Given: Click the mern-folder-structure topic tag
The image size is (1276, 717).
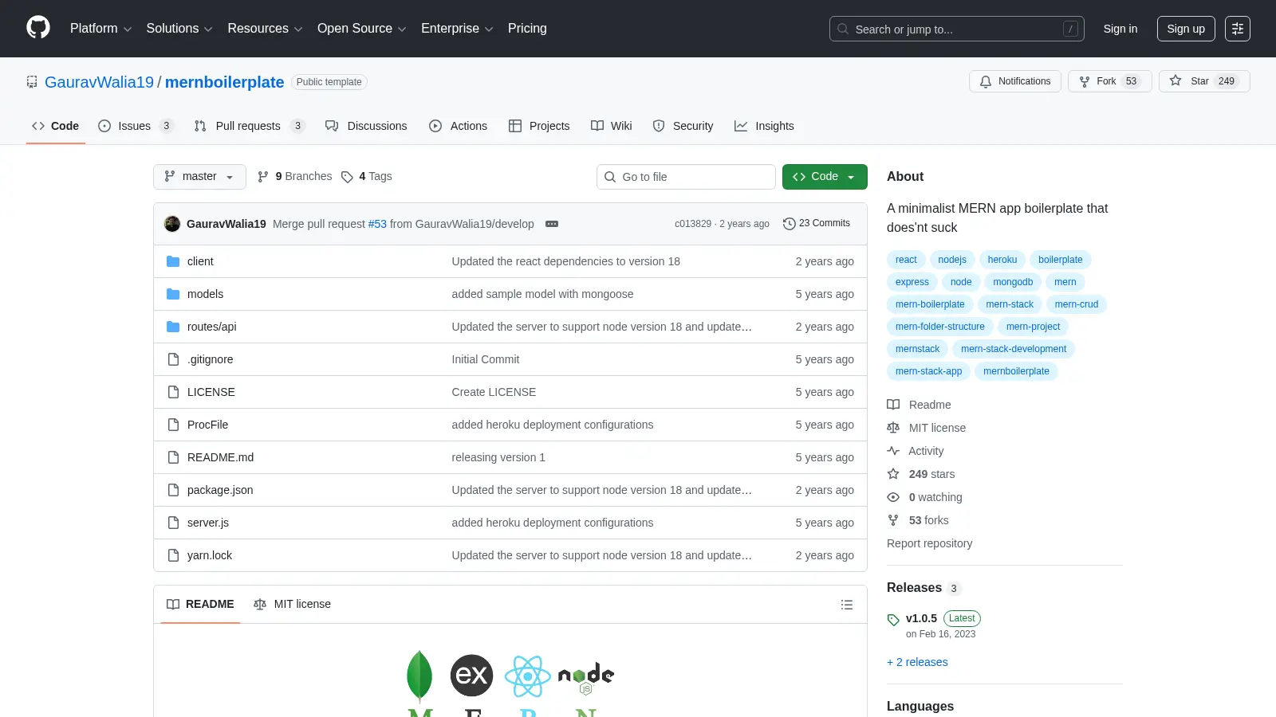Looking at the screenshot, I should pyautogui.click(x=939, y=327).
